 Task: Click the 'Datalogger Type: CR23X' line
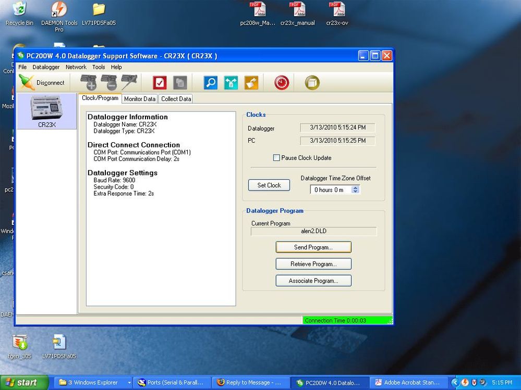click(x=124, y=131)
